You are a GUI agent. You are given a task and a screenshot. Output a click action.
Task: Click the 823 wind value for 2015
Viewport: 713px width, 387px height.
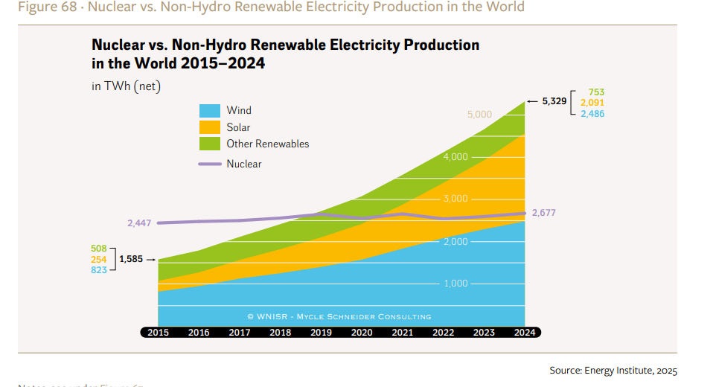point(99,270)
